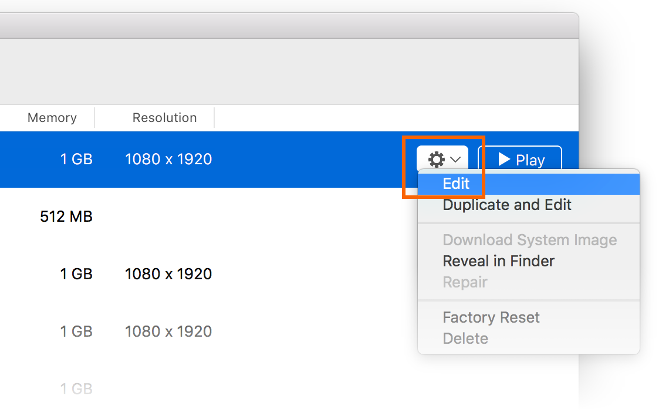Screen dimensions: 669x413
Task: Select Factory Reset
Action: tap(491, 317)
